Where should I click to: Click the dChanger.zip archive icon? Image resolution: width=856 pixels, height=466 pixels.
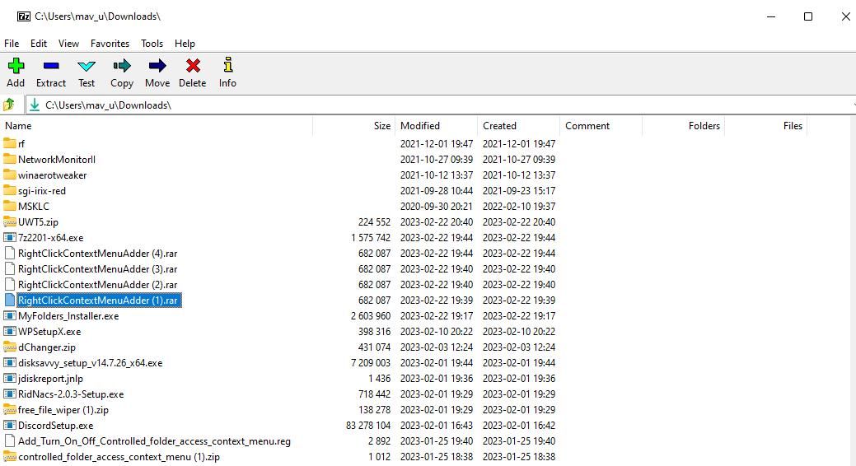tap(9, 347)
